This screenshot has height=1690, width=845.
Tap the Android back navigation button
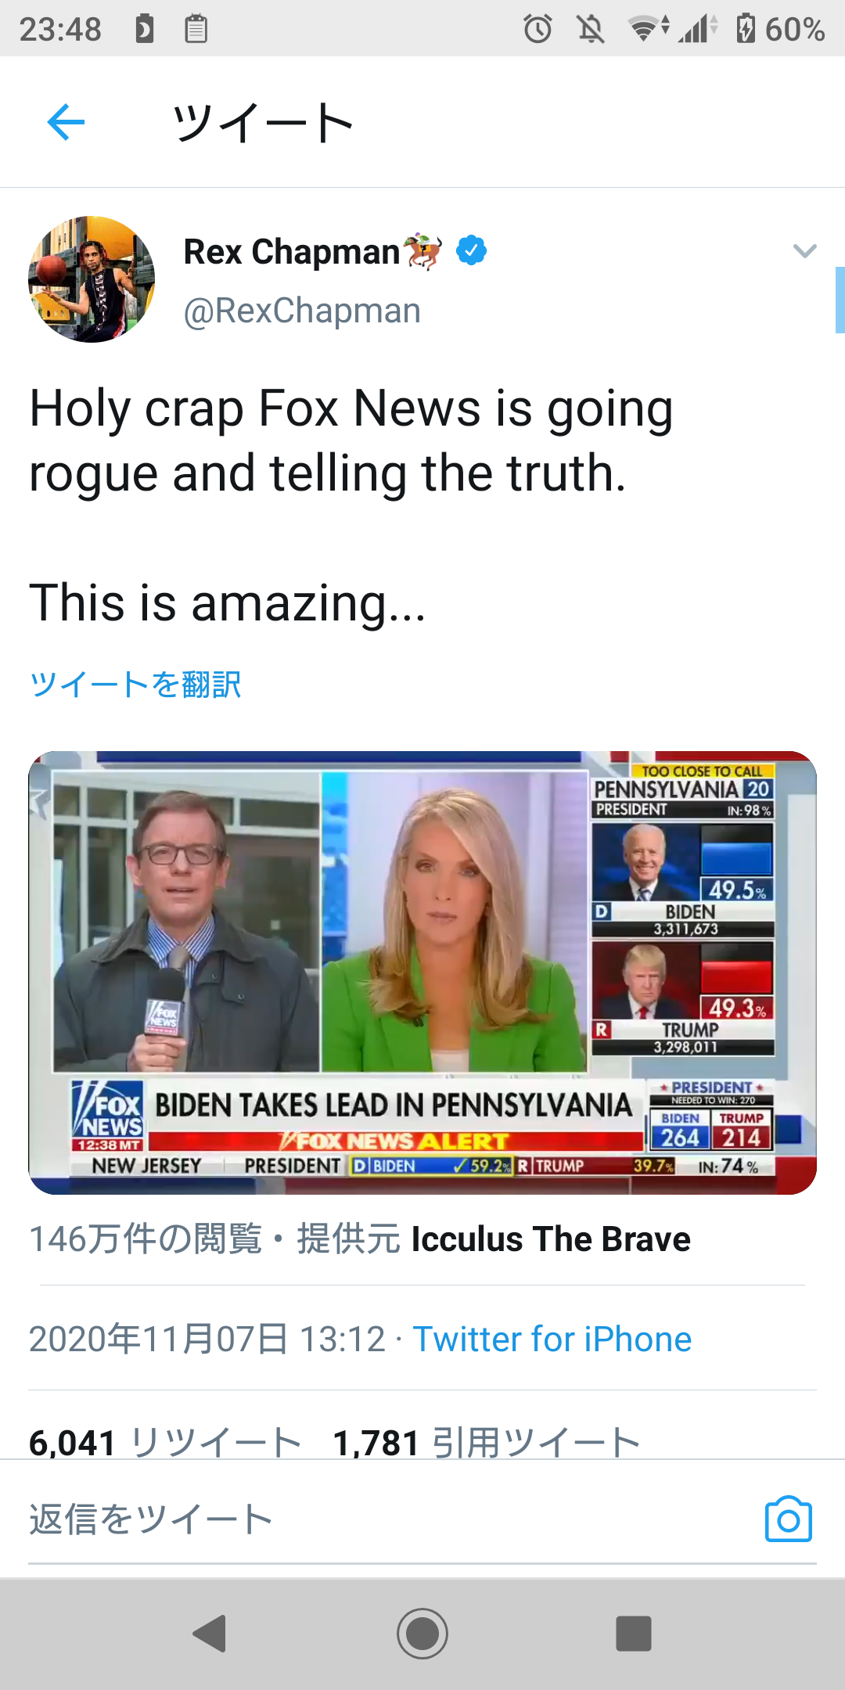[210, 1634]
